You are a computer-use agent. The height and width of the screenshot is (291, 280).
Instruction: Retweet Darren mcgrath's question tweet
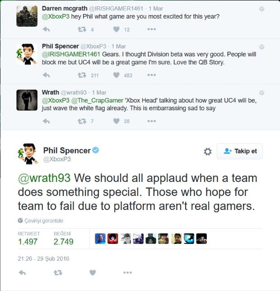(82, 29)
